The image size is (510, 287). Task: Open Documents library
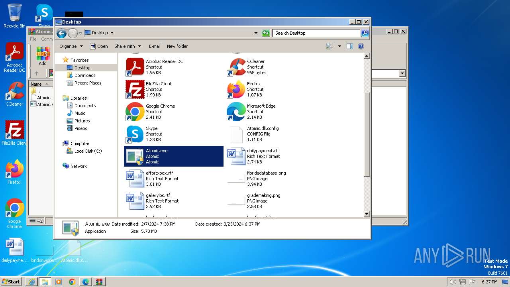click(85, 106)
